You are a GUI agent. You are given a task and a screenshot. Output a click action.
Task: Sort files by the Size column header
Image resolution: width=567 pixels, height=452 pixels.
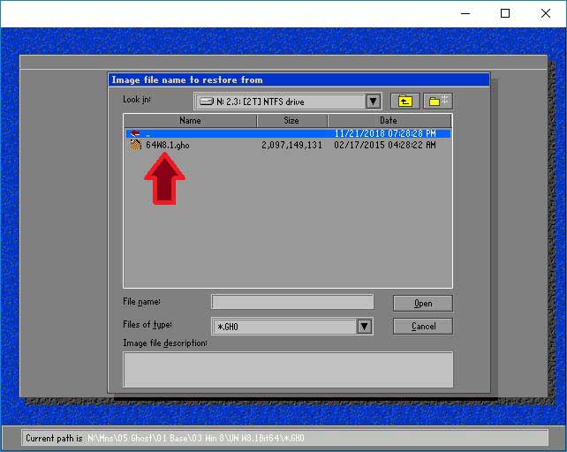[291, 121]
